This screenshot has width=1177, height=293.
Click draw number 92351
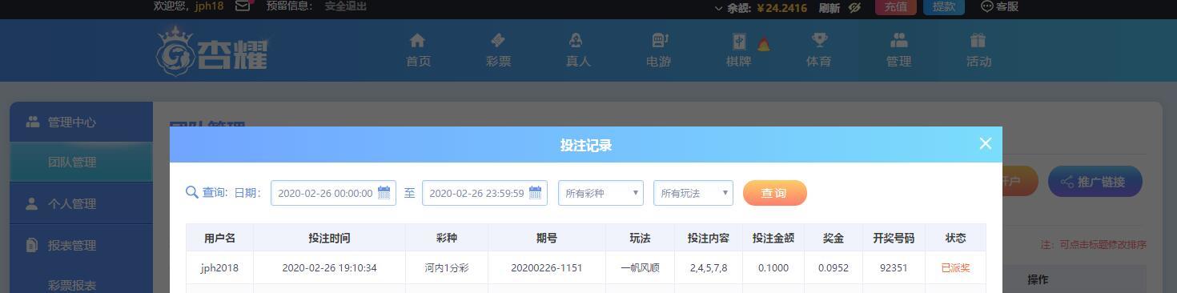894,268
